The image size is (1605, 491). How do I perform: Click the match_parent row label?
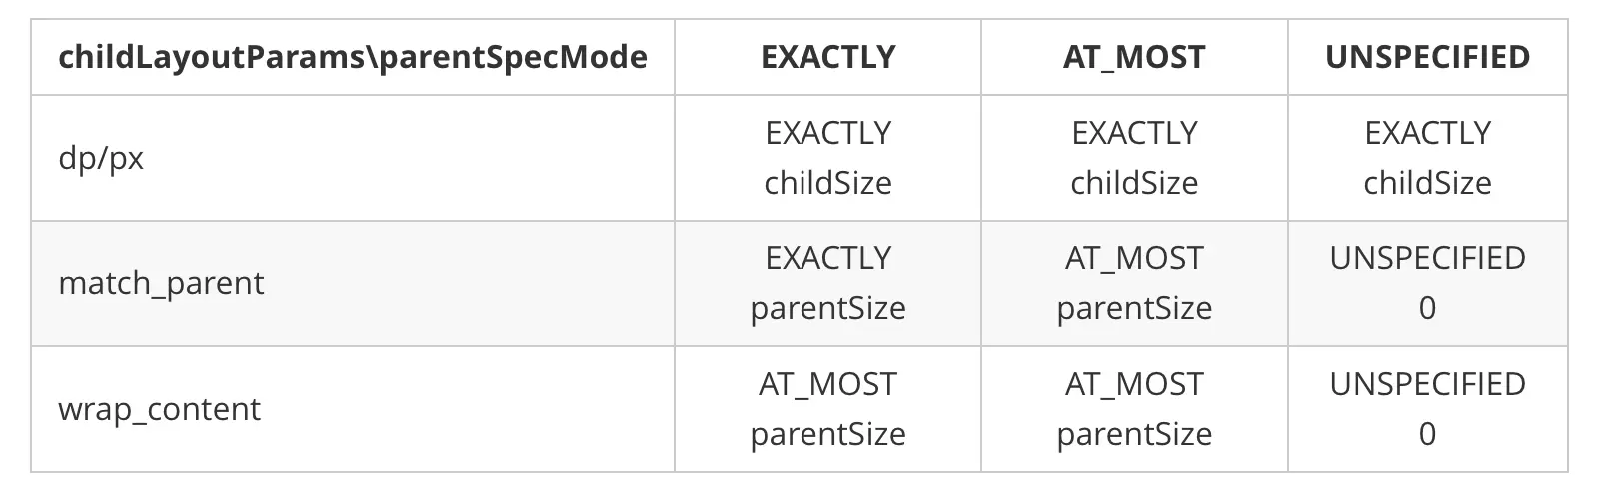pos(161,283)
